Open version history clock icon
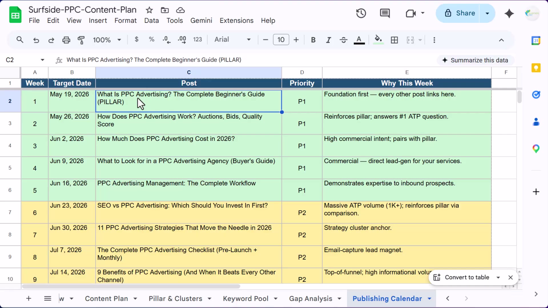 361,13
